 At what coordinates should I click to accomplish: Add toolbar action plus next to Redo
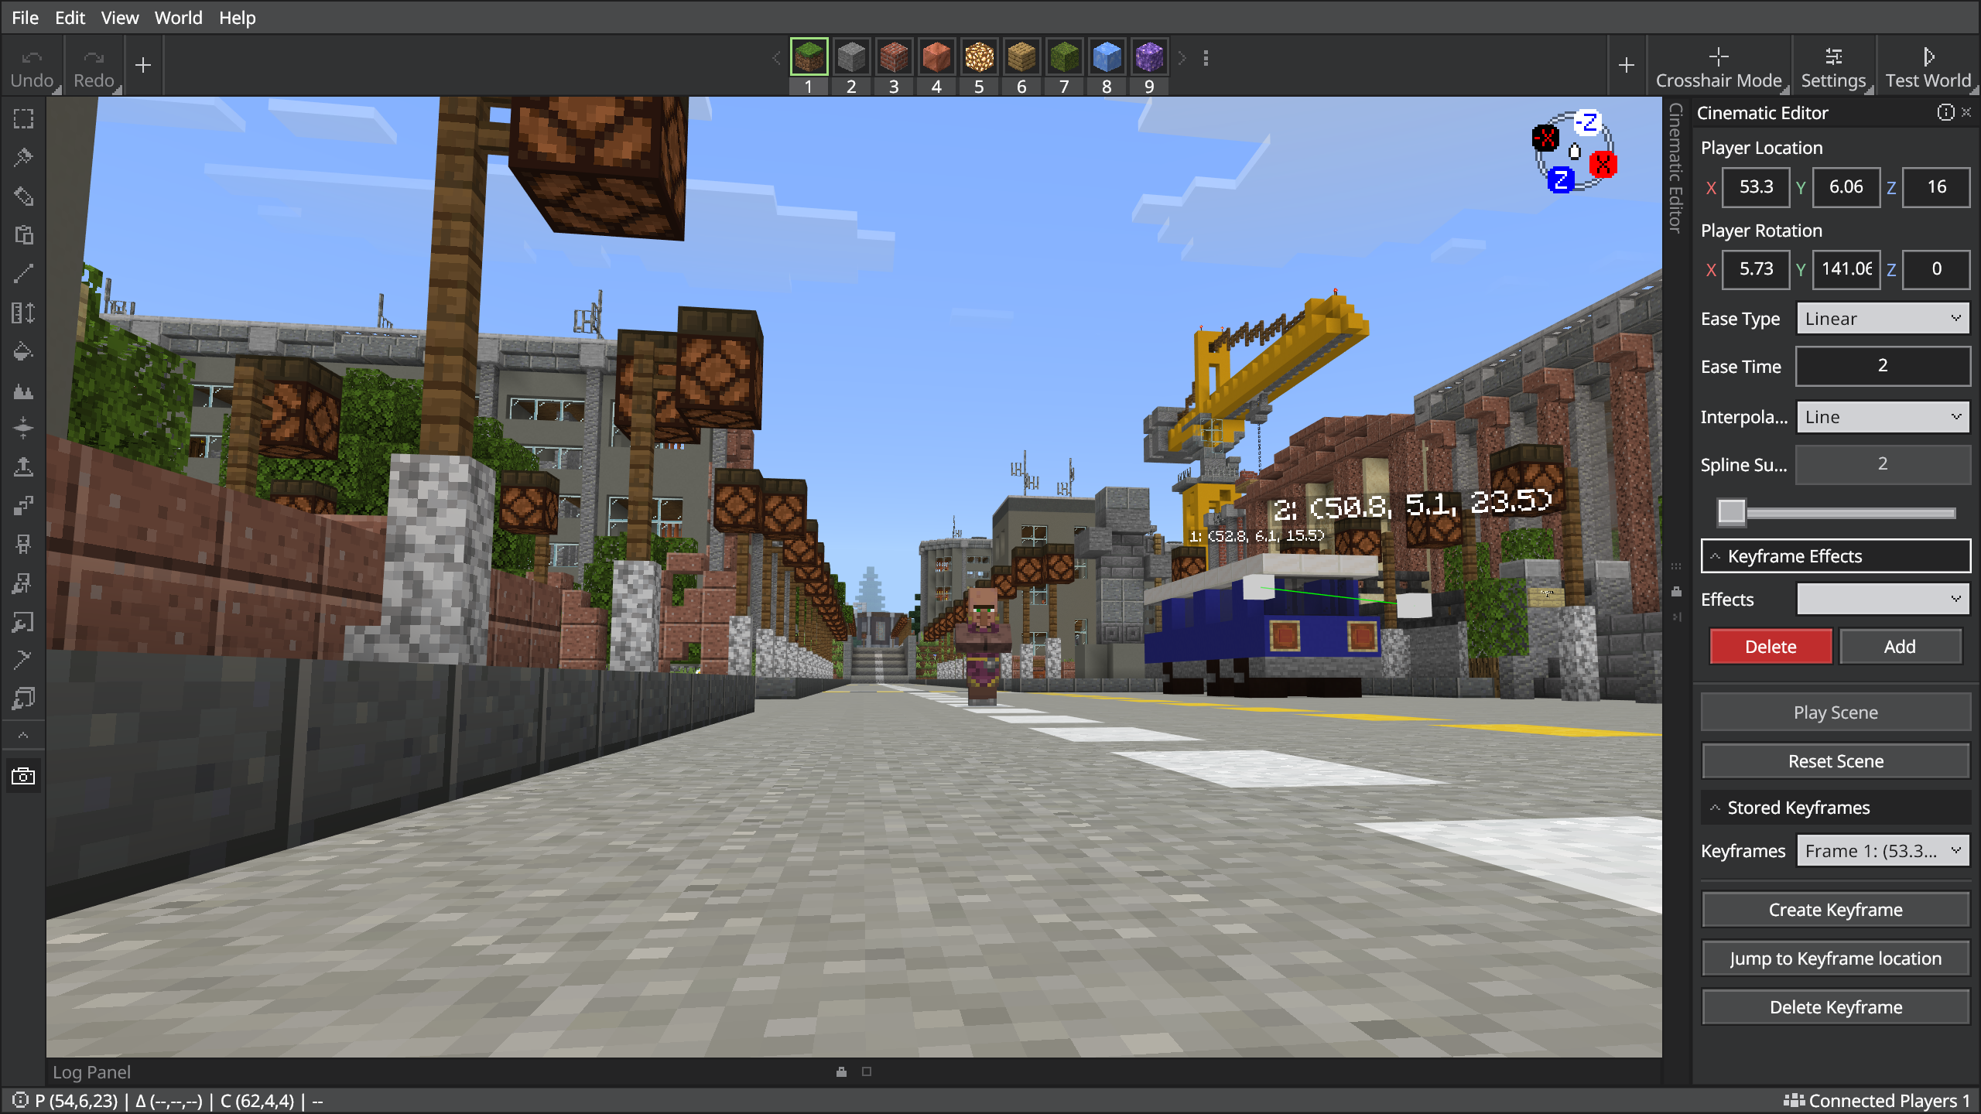[142, 66]
